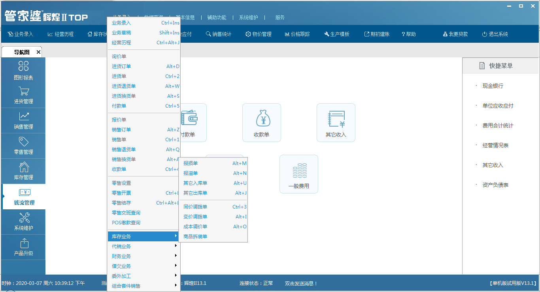Screen dimensions: 540x292
Task: Open the 其它收入 notebook icon
Action: [x=336, y=119]
